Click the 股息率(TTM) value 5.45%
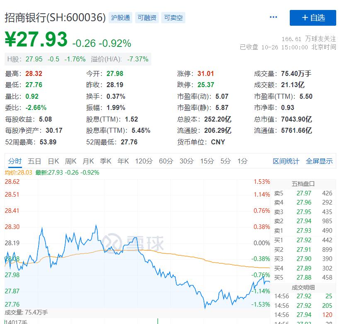 (141, 130)
